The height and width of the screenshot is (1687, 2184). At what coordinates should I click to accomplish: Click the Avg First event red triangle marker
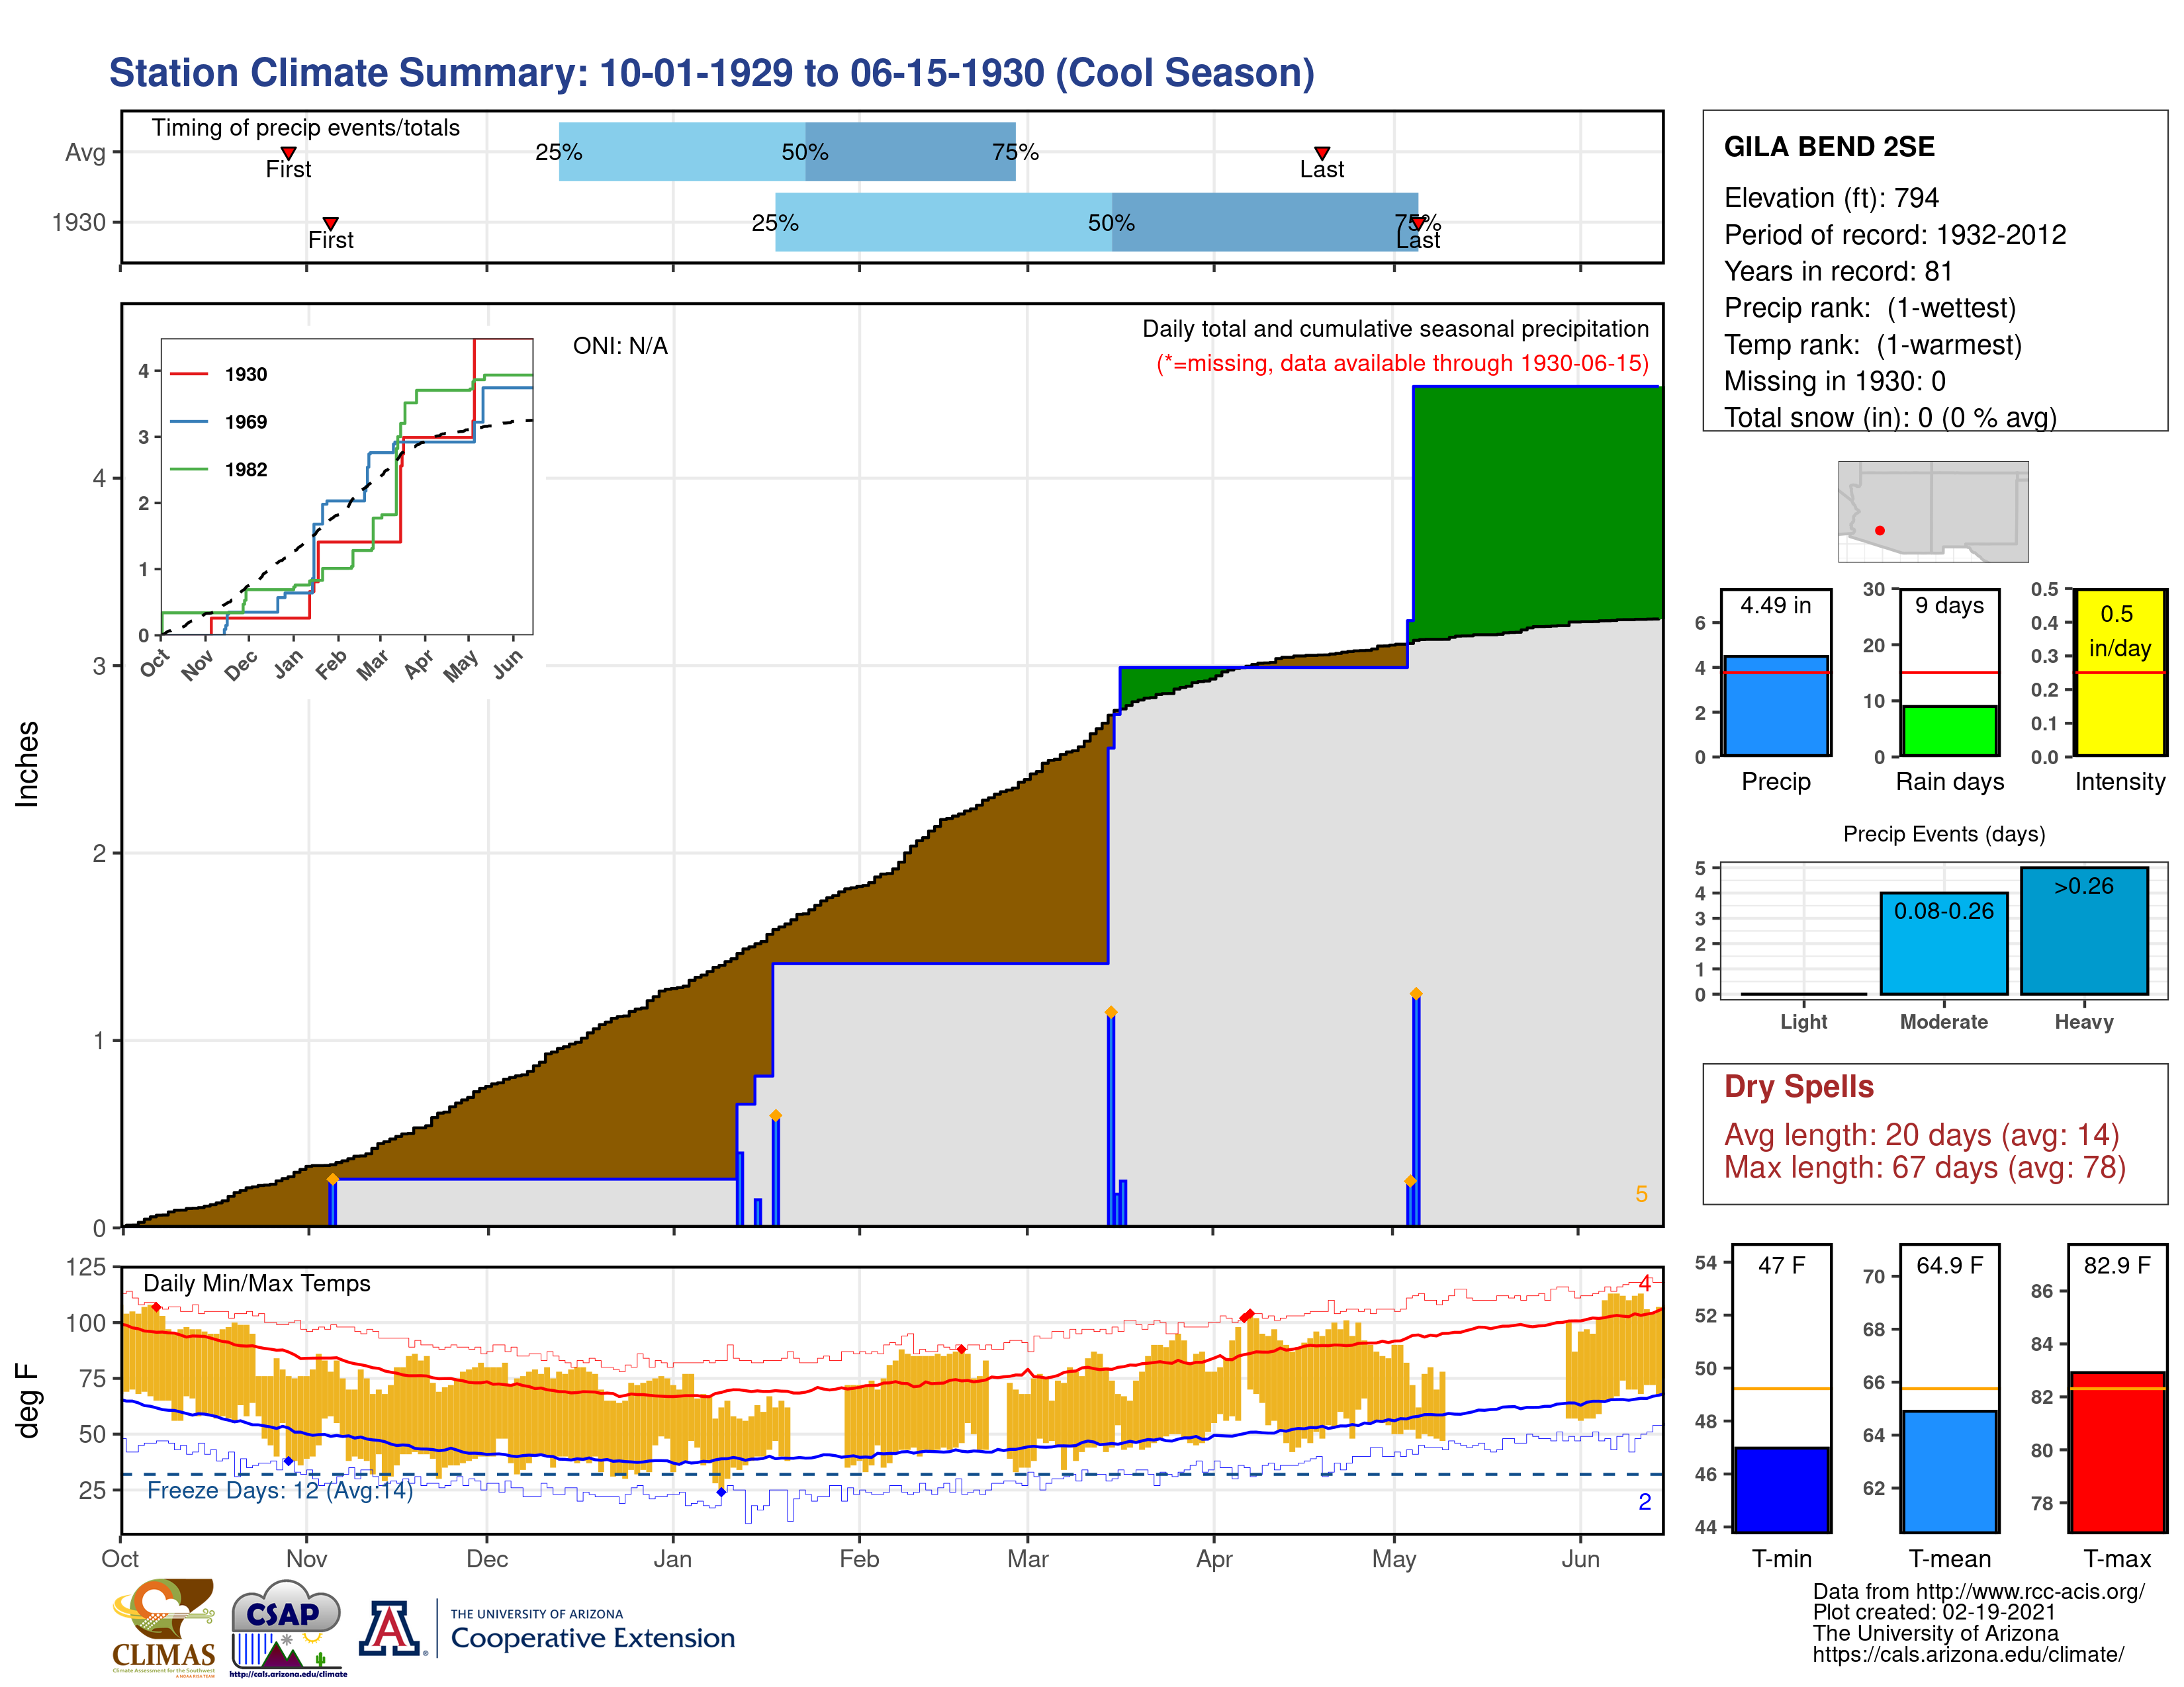[x=288, y=153]
